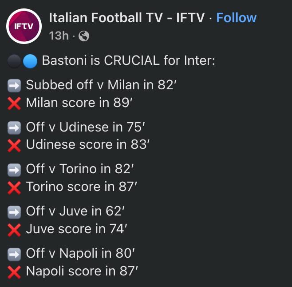Open the Italian Football TV - IFTV page name
The height and width of the screenshot is (287, 292).
coord(126,18)
